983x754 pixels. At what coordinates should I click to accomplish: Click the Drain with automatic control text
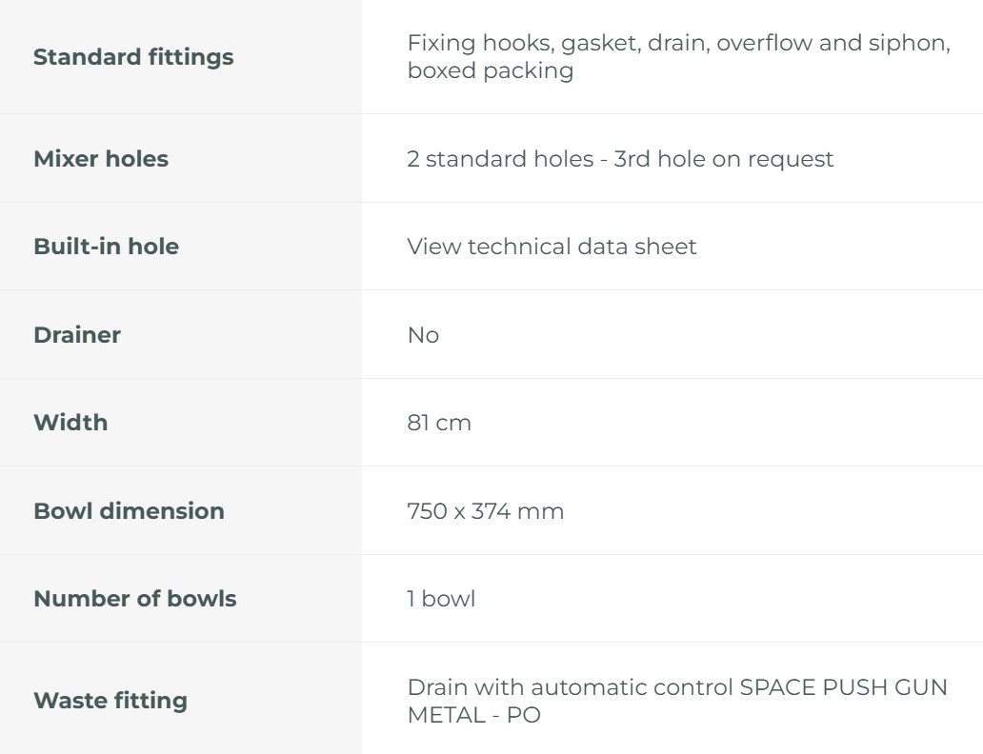point(570,687)
